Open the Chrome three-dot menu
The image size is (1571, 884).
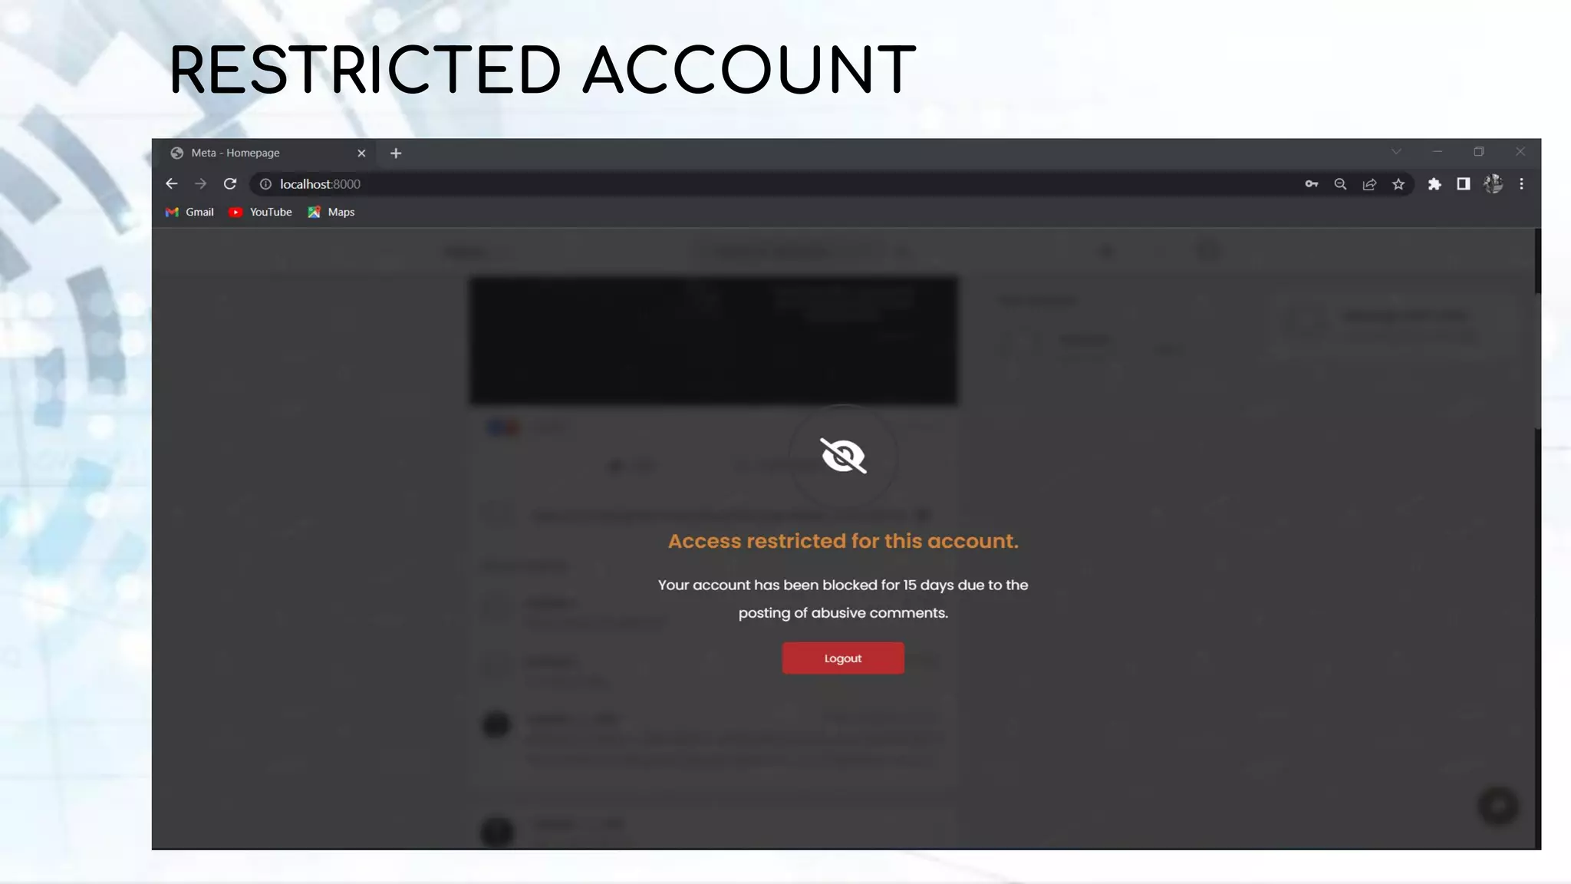coord(1522,184)
